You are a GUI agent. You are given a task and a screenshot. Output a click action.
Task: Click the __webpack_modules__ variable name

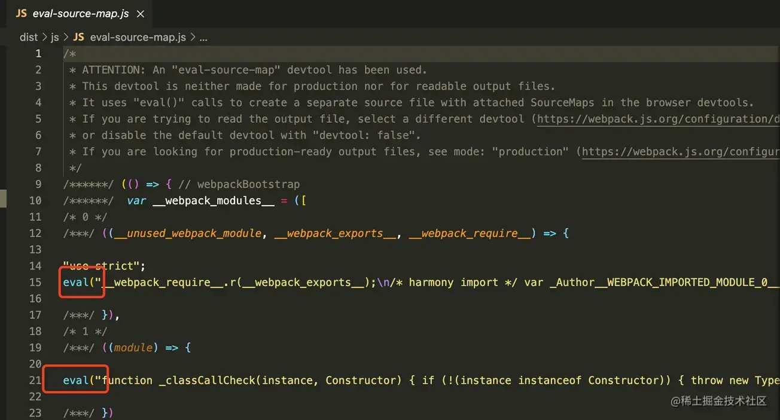click(x=214, y=201)
